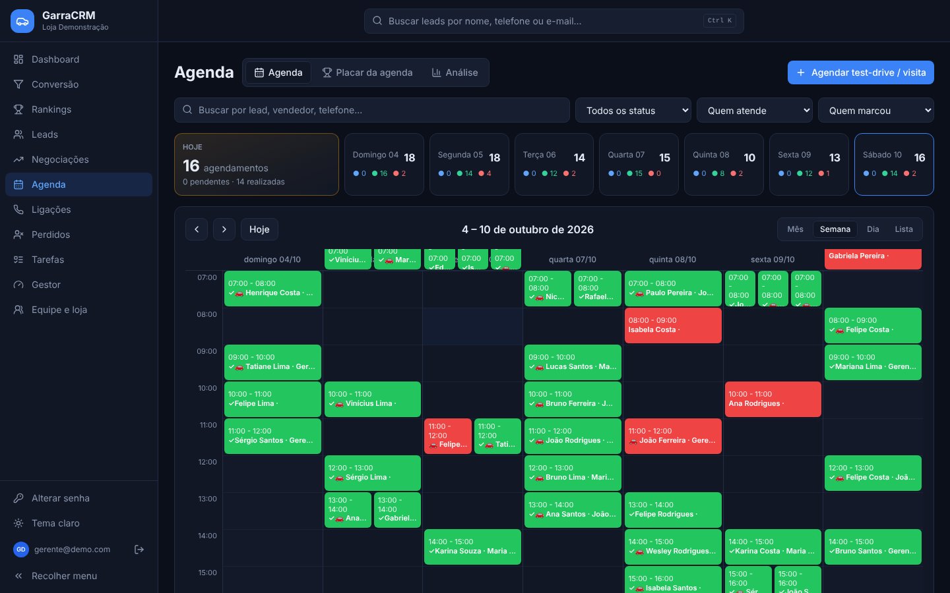Click the Hoje button

pos(259,229)
